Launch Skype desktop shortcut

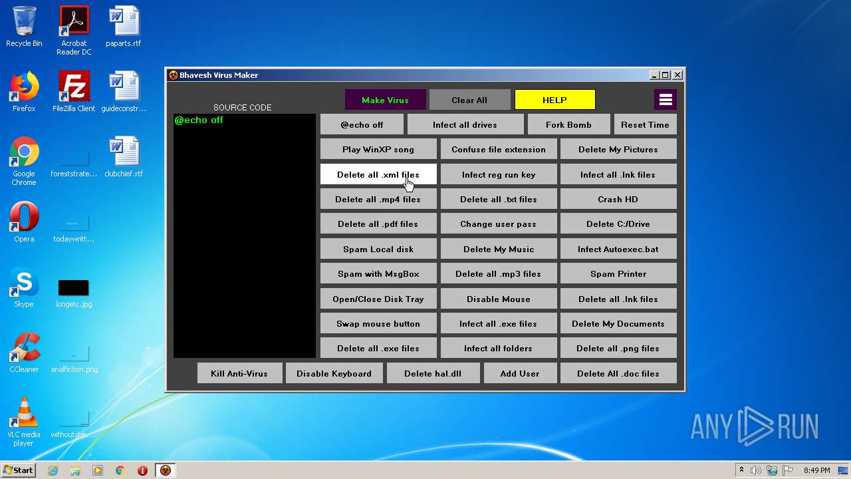point(24,287)
